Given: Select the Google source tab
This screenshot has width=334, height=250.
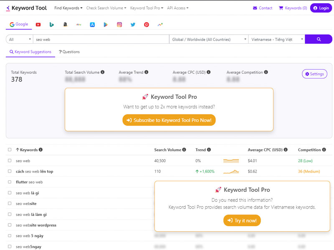Looking at the screenshot, I should click(19, 25).
